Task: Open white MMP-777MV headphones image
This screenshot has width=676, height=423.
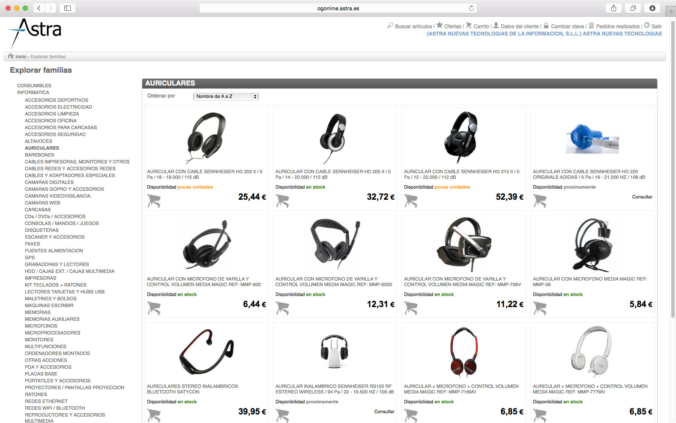Action: [x=592, y=352]
